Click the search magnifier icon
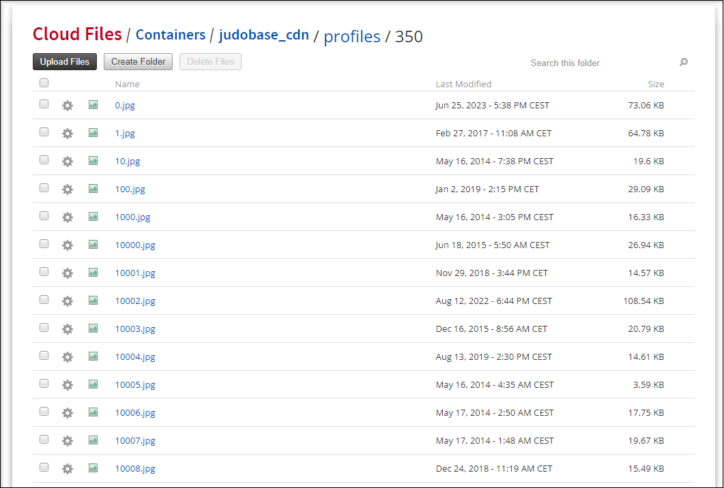Image resolution: width=724 pixels, height=488 pixels. click(684, 63)
